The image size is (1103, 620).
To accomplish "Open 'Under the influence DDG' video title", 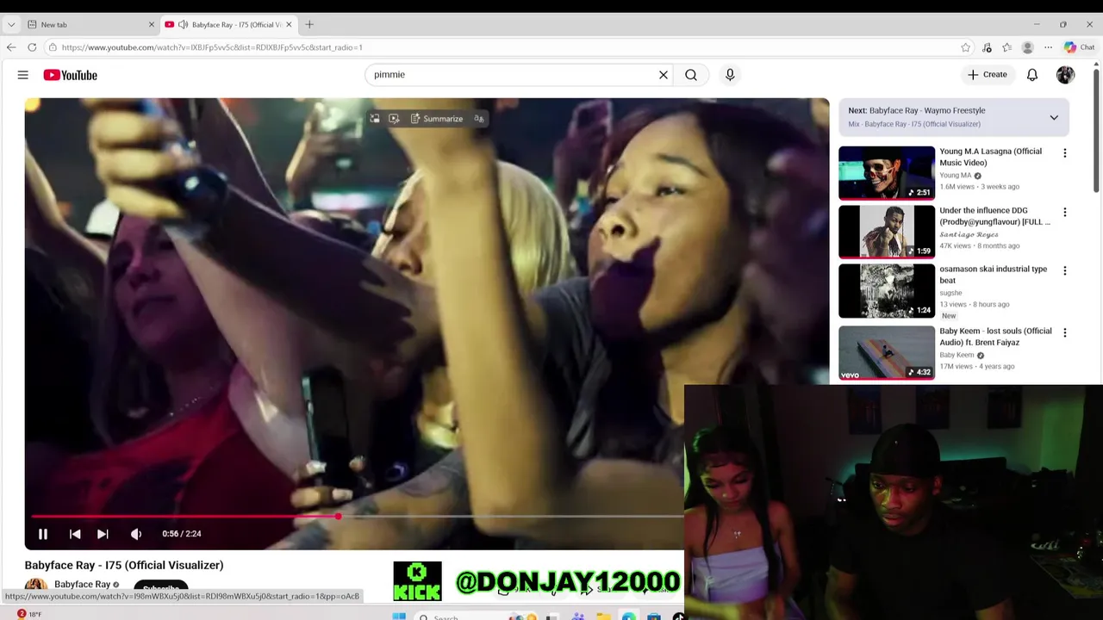I will (994, 216).
